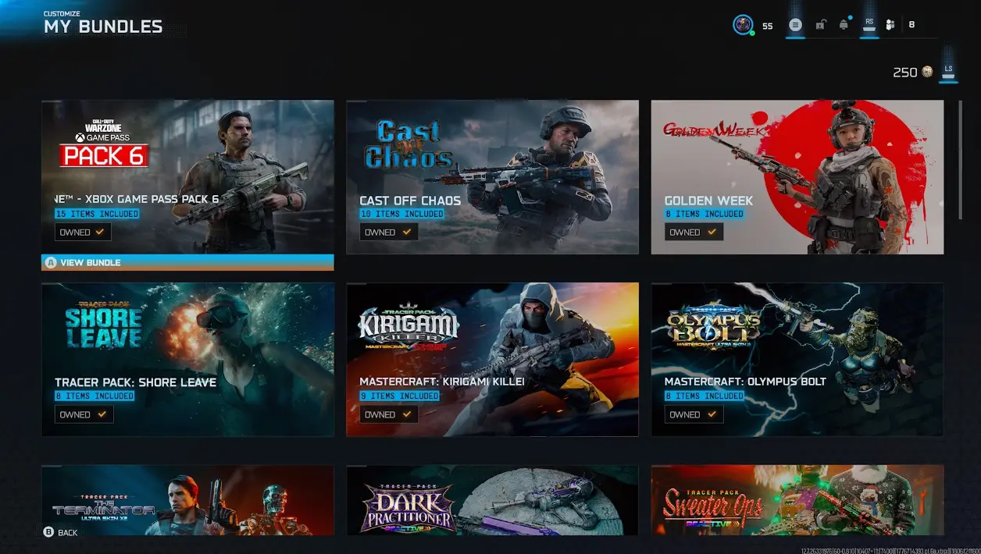Image resolution: width=981 pixels, height=554 pixels.
Task: Open the Golden Week bundle card
Action: (797, 177)
